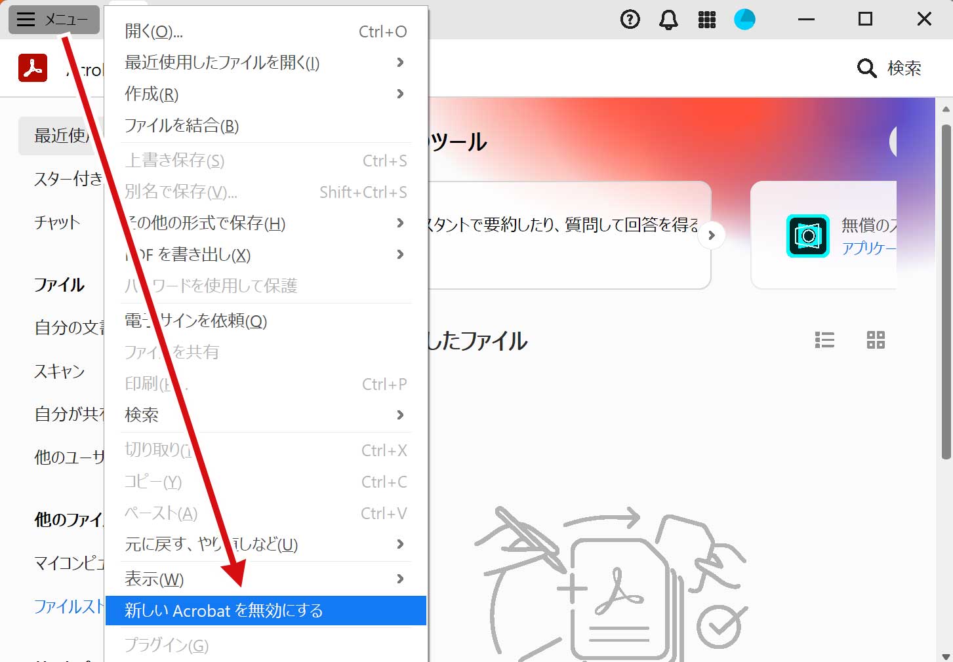Switch to list view icon
Image resolution: width=953 pixels, height=662 pixels.
coord(824,340)
